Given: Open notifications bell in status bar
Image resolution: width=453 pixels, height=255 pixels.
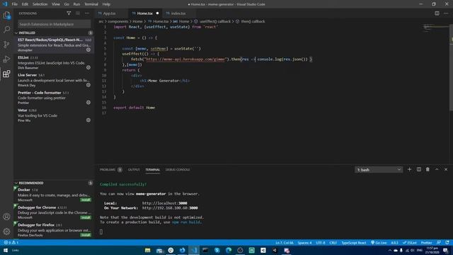Looking at the screenshot, I should point(447,242).
